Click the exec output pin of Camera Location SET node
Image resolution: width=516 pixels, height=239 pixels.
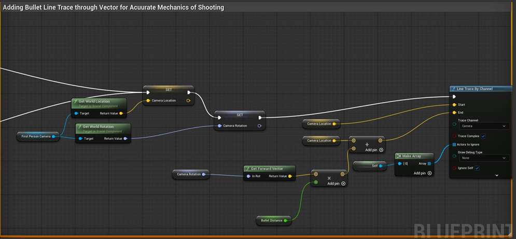tap(189, 92)
